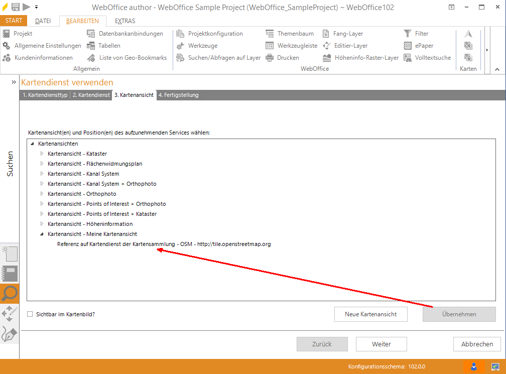Click the Drucken printer icon
Image resolution: width=506 pixels, height=374 pixels.
[x=270, y=58]
